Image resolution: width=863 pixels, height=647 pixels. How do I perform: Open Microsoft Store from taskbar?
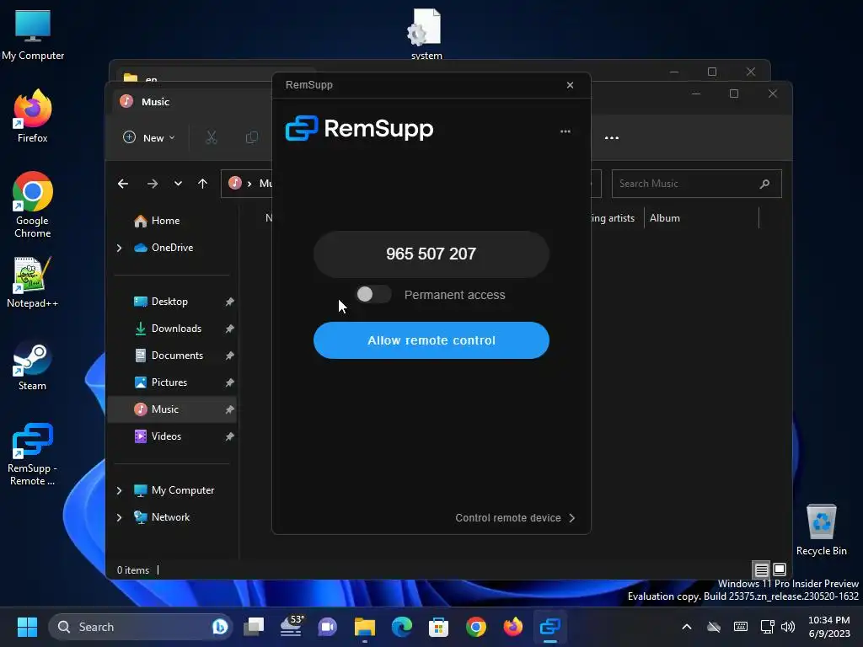pyautogui.click(x=438, y=627)
